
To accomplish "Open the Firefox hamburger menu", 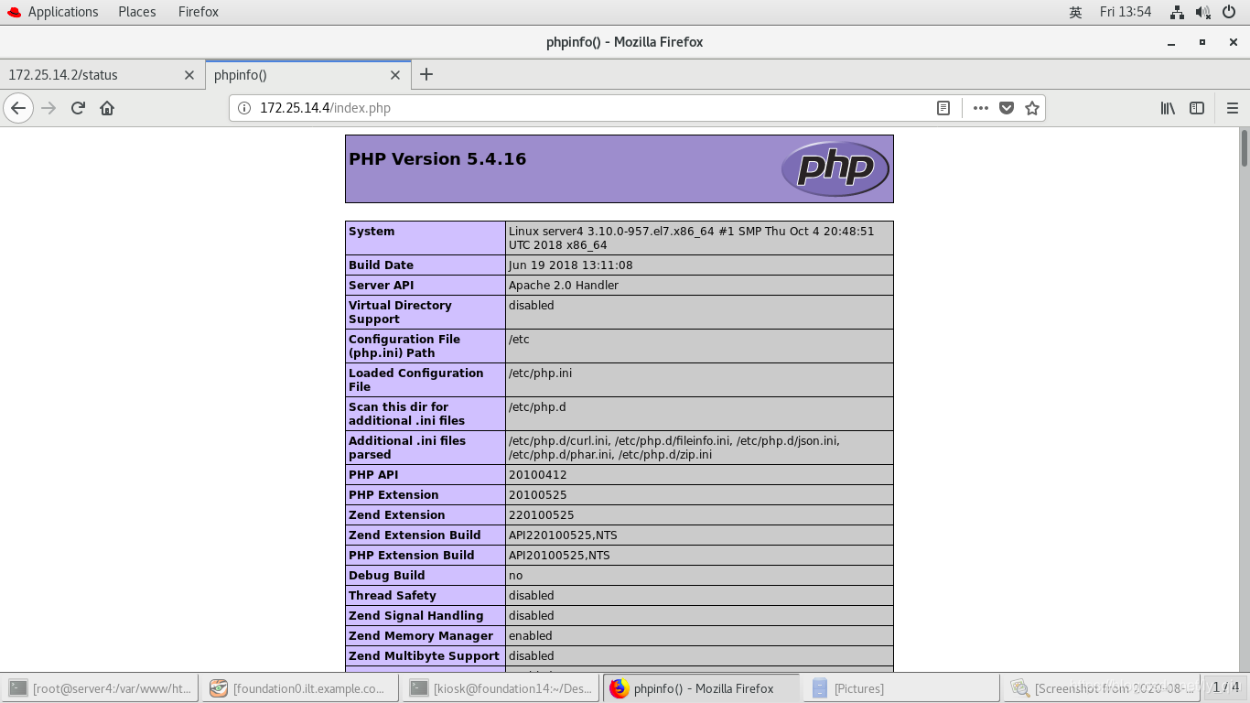I will [x=1232, y=108].
